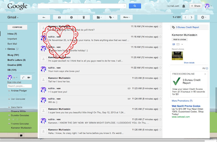Open Inbox (7)
The height and width of the screenshot is (142, 217).
coord(12,34)
